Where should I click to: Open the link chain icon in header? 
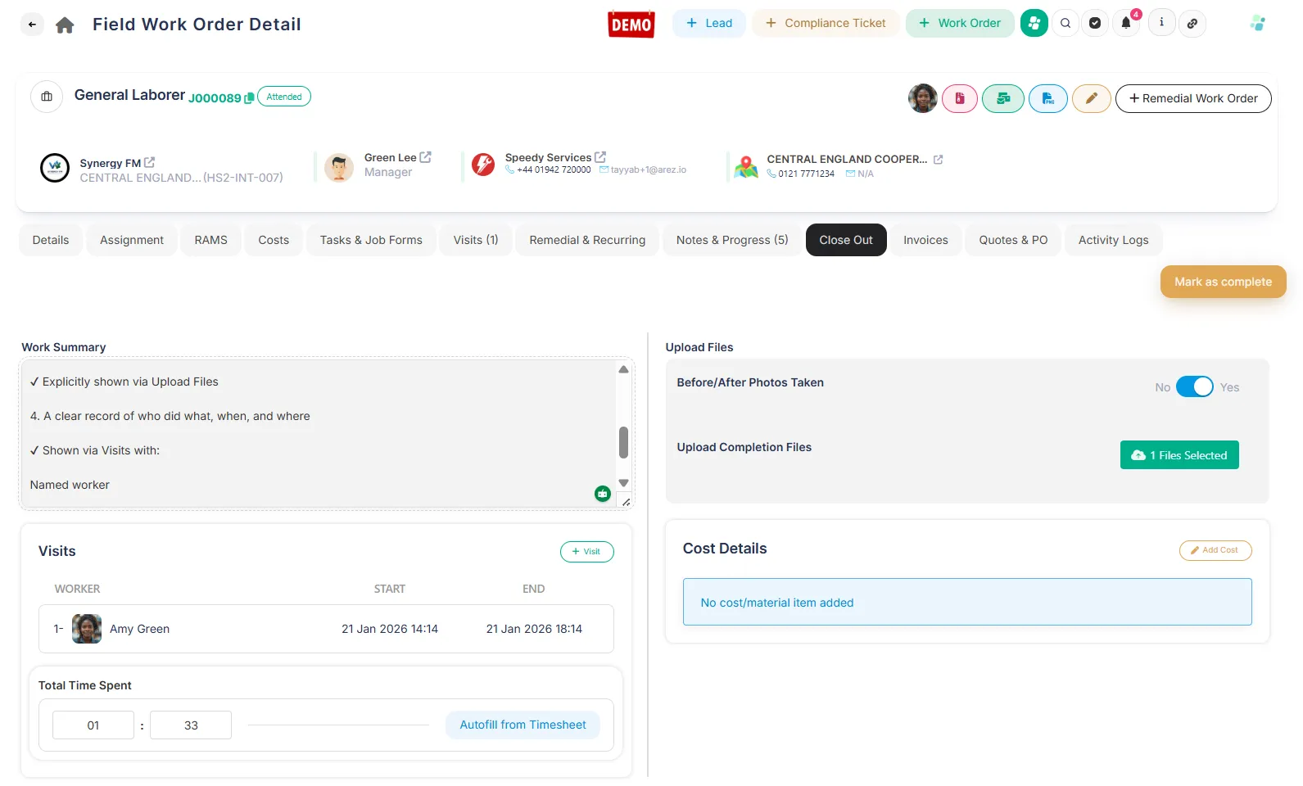coord(1192,23)
